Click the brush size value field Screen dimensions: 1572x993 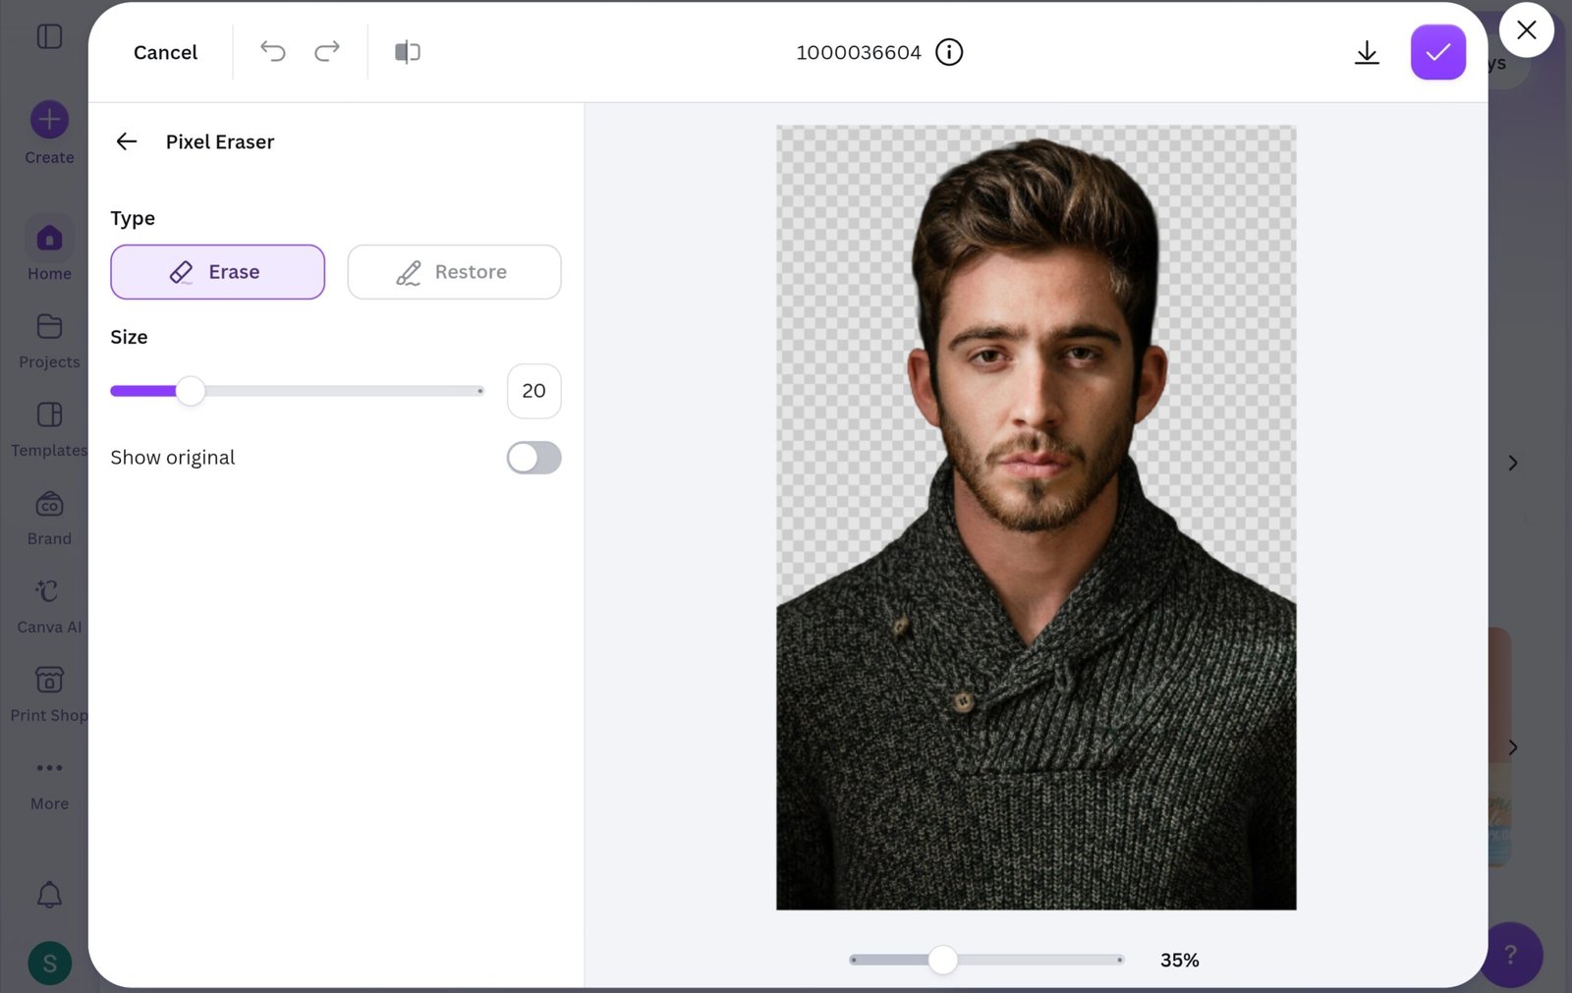pos(533,391)
